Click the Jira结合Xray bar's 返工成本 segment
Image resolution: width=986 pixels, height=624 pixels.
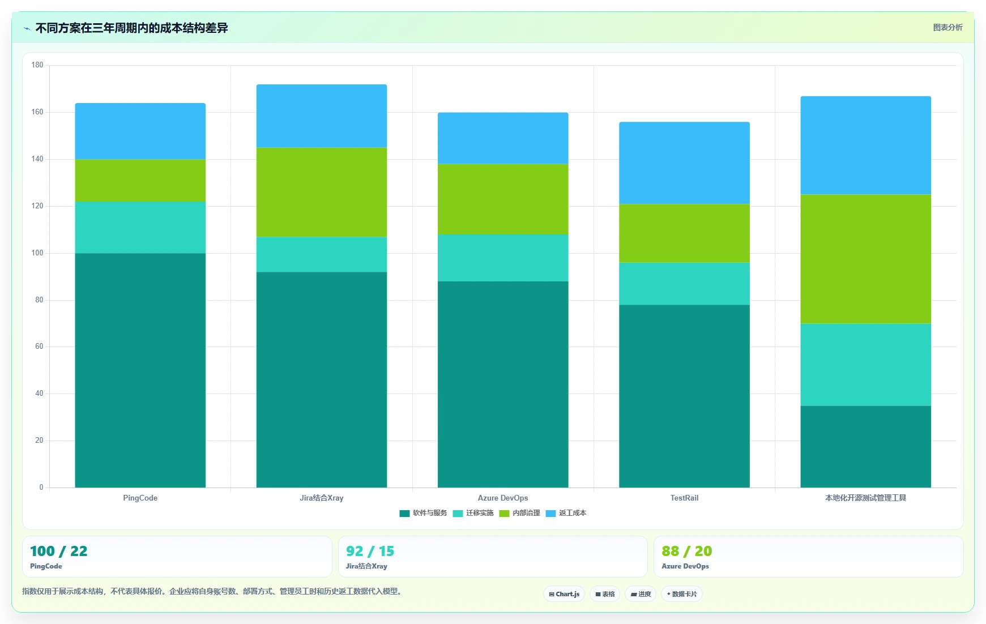click(x=322, y=116)
